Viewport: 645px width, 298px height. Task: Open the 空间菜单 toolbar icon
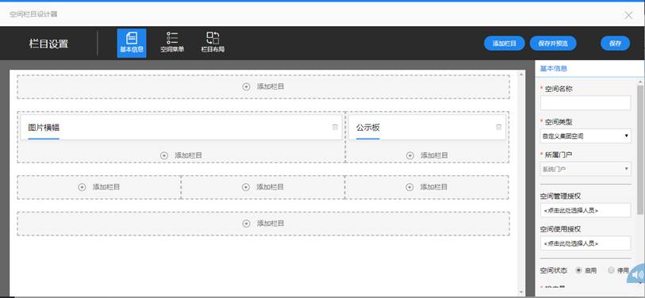point(172,43)
